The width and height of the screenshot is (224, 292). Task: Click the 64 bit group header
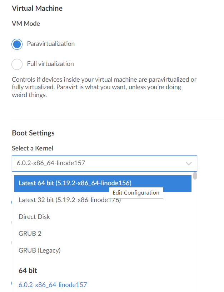click(28, 271)
